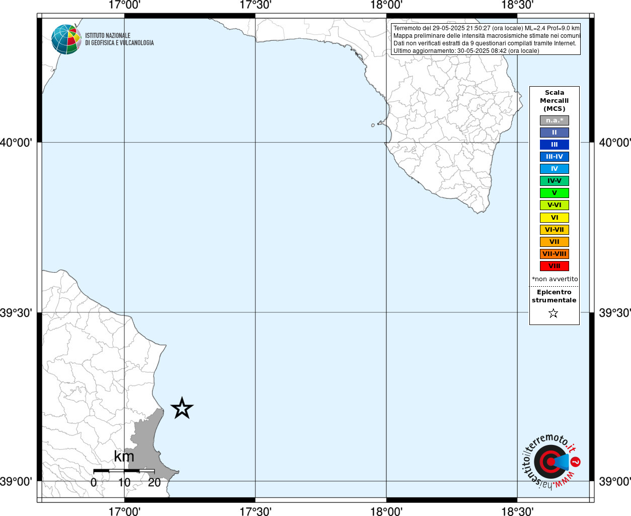The height and width of the screenshot is (516, 631).
Task: Select the V-VI legend swatch
Action: coord(554,205)
